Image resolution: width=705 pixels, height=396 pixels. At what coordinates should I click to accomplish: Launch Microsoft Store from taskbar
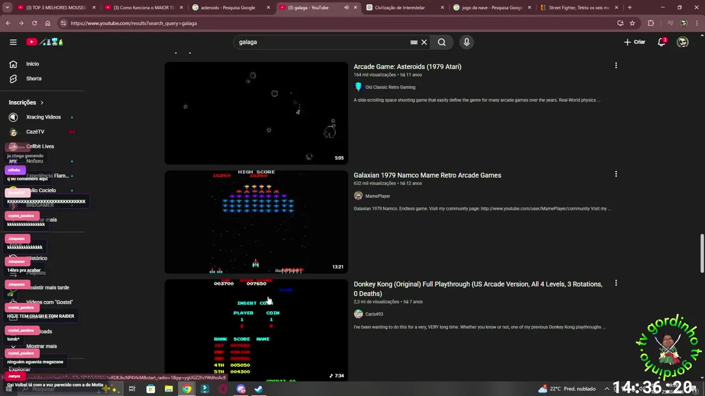150,389
